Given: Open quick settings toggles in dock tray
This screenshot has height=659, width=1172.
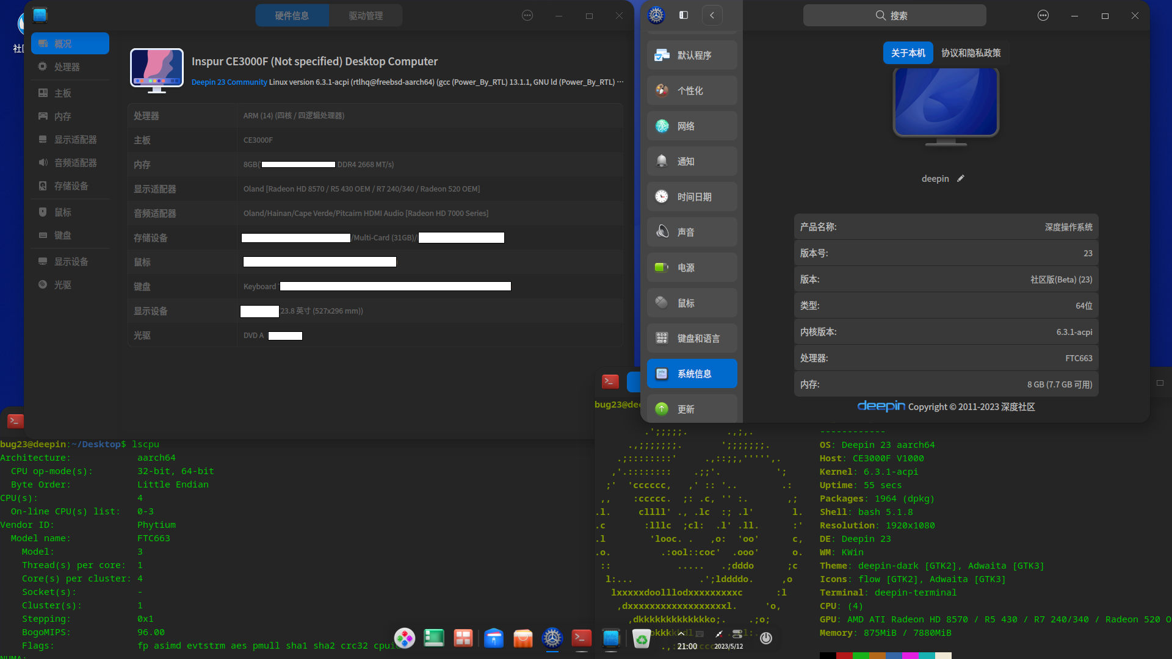Looking at the screenshot, I should tap(737, 634).
